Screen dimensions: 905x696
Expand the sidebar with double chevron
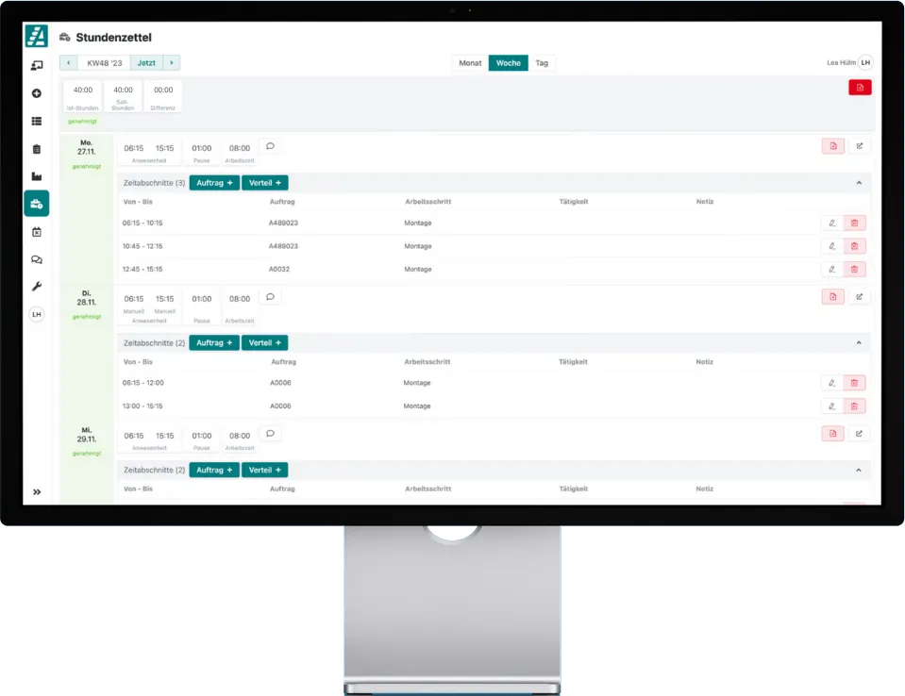(x=37, y=491)
